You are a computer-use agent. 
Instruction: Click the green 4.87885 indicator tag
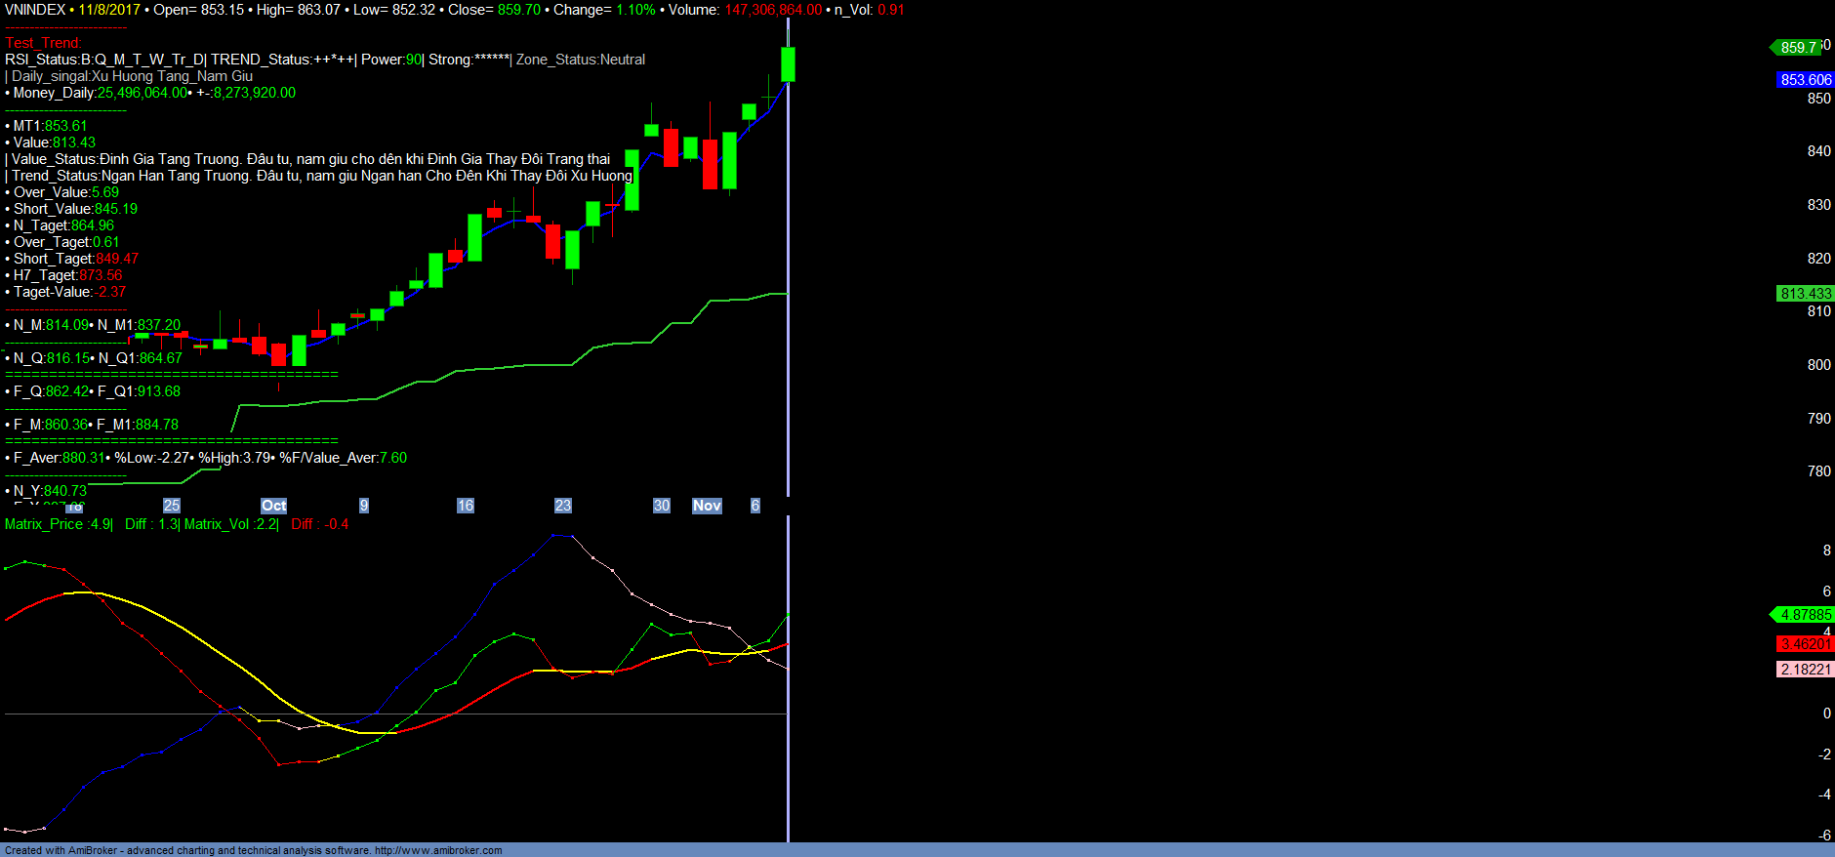point(1805,615)
